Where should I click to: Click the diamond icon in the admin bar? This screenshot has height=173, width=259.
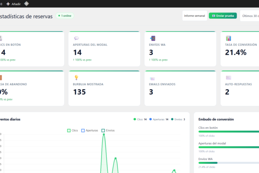click(26, 3)
